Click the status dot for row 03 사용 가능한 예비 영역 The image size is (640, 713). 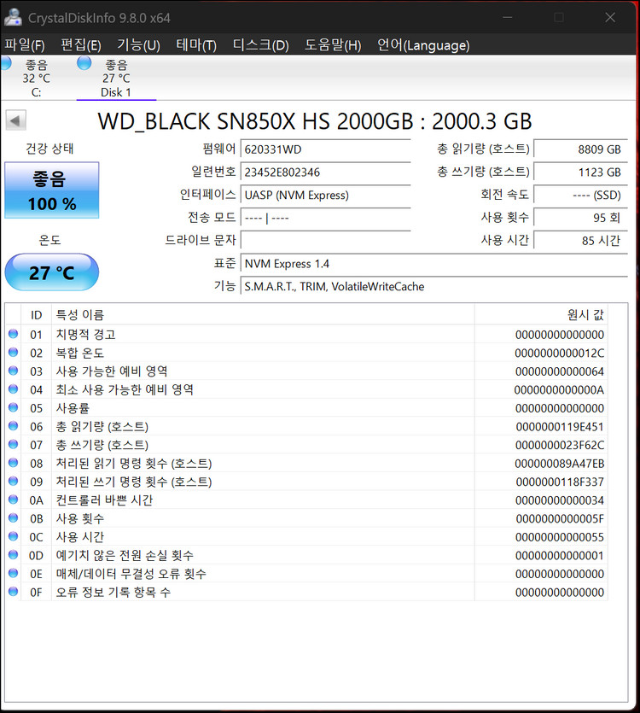point(13,371)
